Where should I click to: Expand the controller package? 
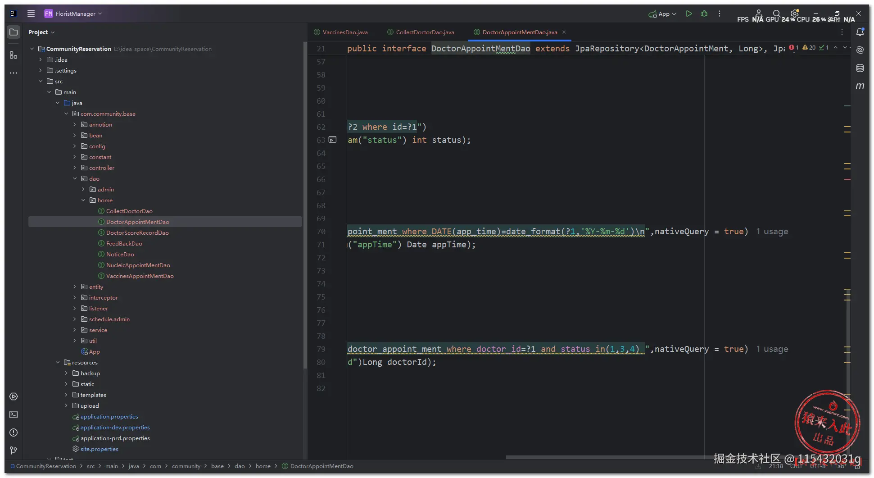point(75,168)
